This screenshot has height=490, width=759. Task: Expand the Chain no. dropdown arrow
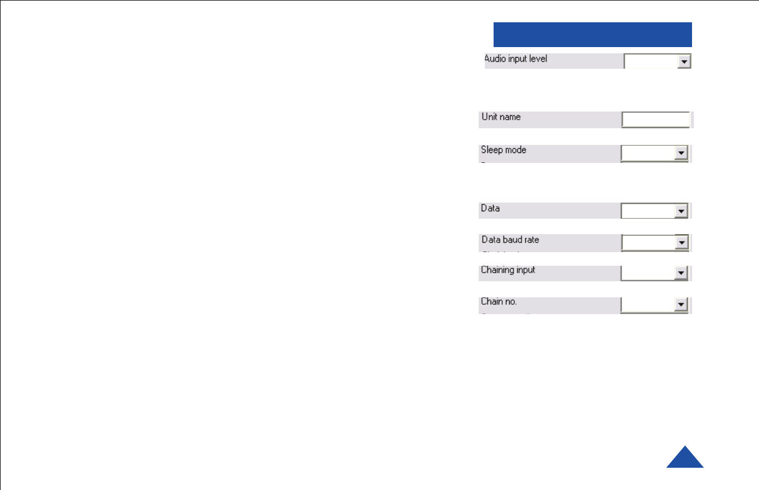(x=681, y=305)
